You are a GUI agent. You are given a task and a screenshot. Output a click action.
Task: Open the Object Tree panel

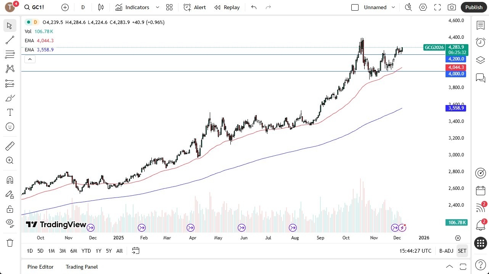[480, 60]
